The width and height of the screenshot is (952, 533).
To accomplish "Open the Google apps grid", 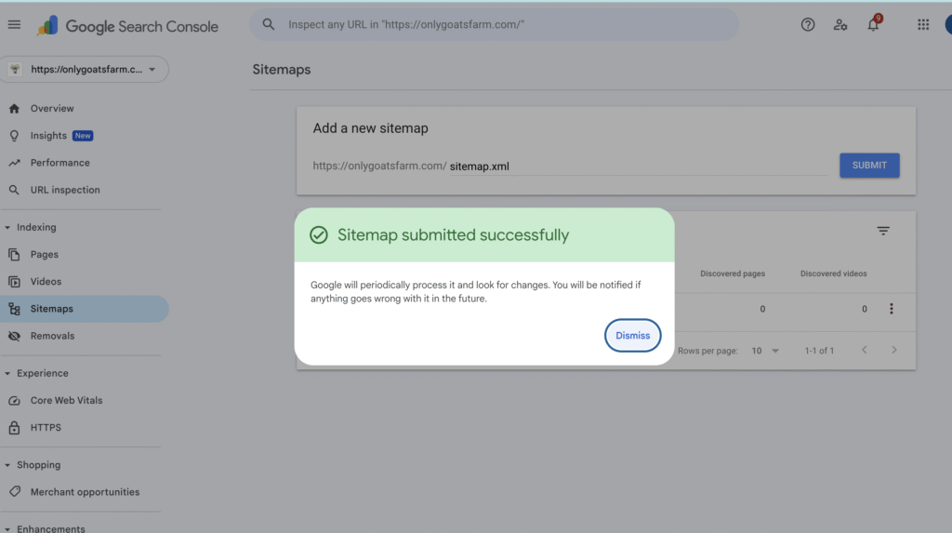I will (x=923, y=25).
